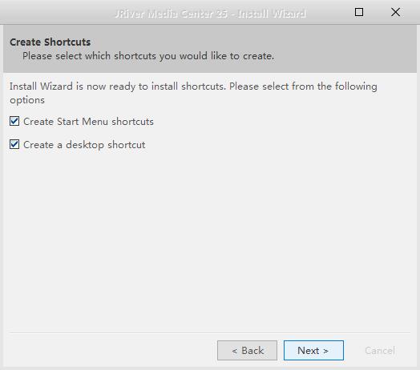Viewport: 420px width, 370px height.
Task: Click the 'Please select which shortcuts' subtitle
Action: pyautogui.click(x=148, y=56)
